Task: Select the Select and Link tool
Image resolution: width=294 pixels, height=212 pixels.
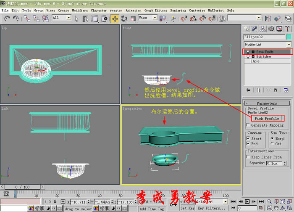Action: 27,19
